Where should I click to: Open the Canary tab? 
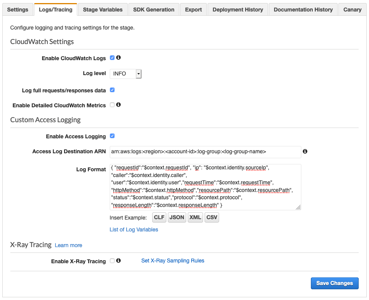(352, 9)
